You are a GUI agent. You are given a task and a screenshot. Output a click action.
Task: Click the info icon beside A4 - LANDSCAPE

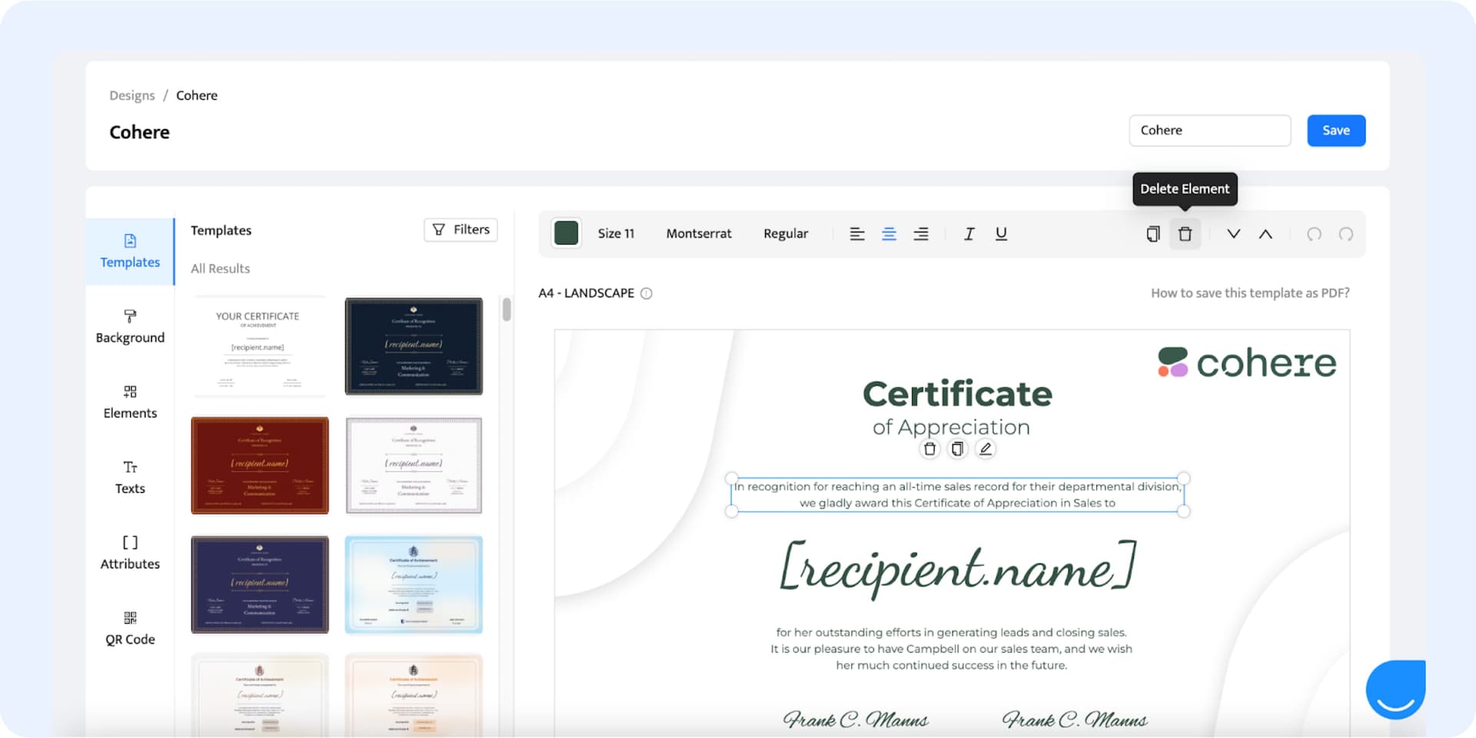pyautogui.click(x=647, y=293)
